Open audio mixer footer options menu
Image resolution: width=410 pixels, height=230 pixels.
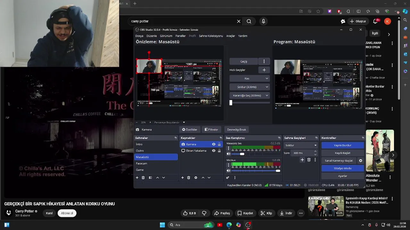pos(235,178)
